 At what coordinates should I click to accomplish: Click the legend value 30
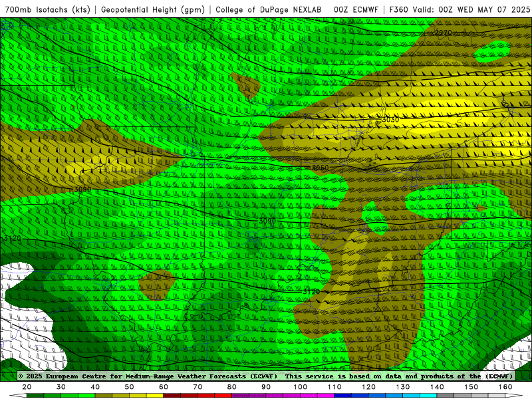[61, 387]
